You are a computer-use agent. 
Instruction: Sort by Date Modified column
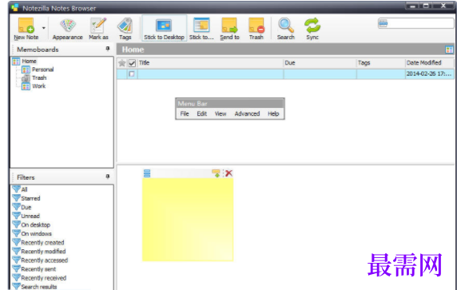(430, 63)
